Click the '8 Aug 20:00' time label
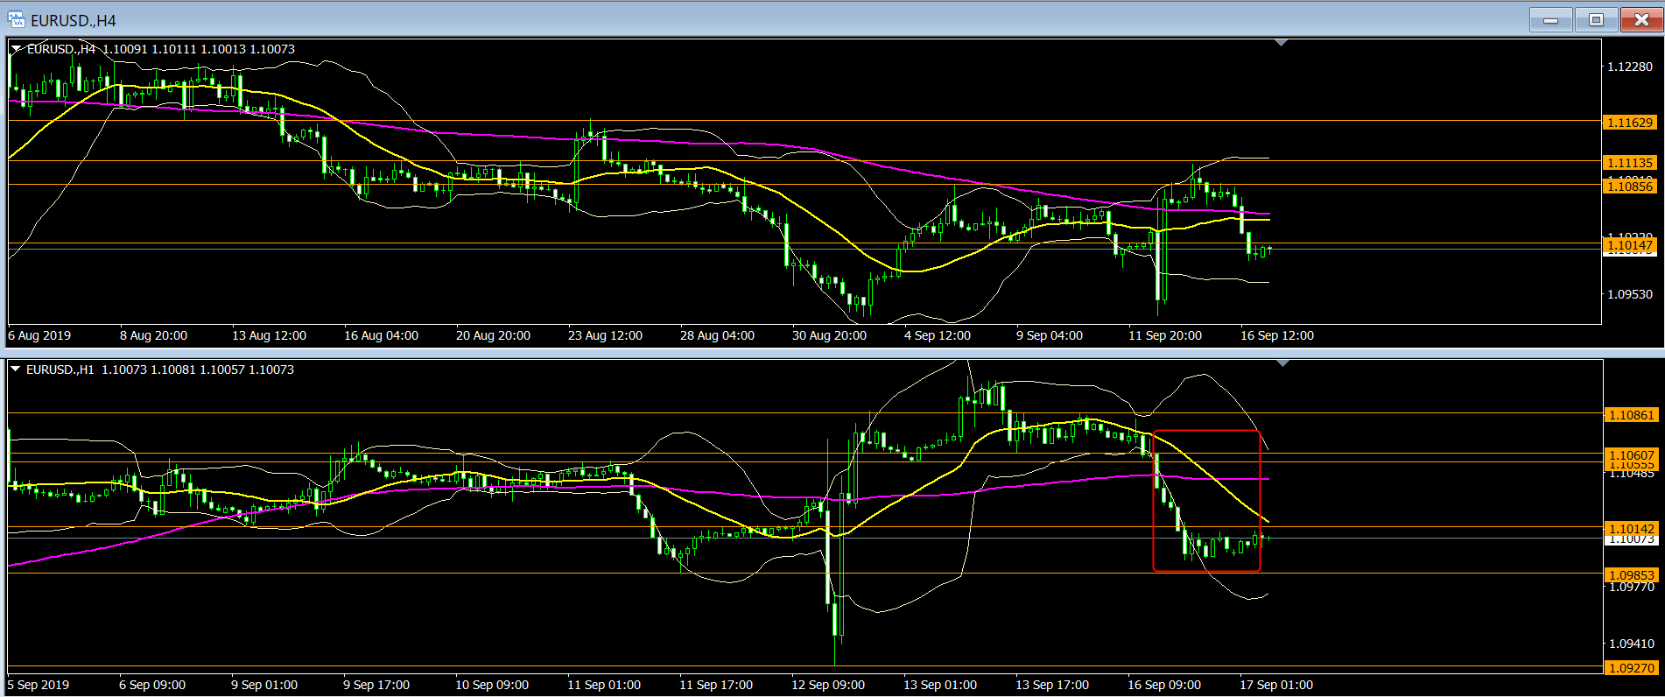The width and height of the screenshot is (1665, 697). click(153, 335)
